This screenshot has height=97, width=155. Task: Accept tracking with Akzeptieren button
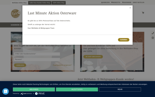[x=77, y=89]
